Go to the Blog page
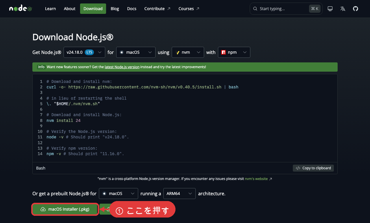Viewport: 370px width, 223px height. 115,9
